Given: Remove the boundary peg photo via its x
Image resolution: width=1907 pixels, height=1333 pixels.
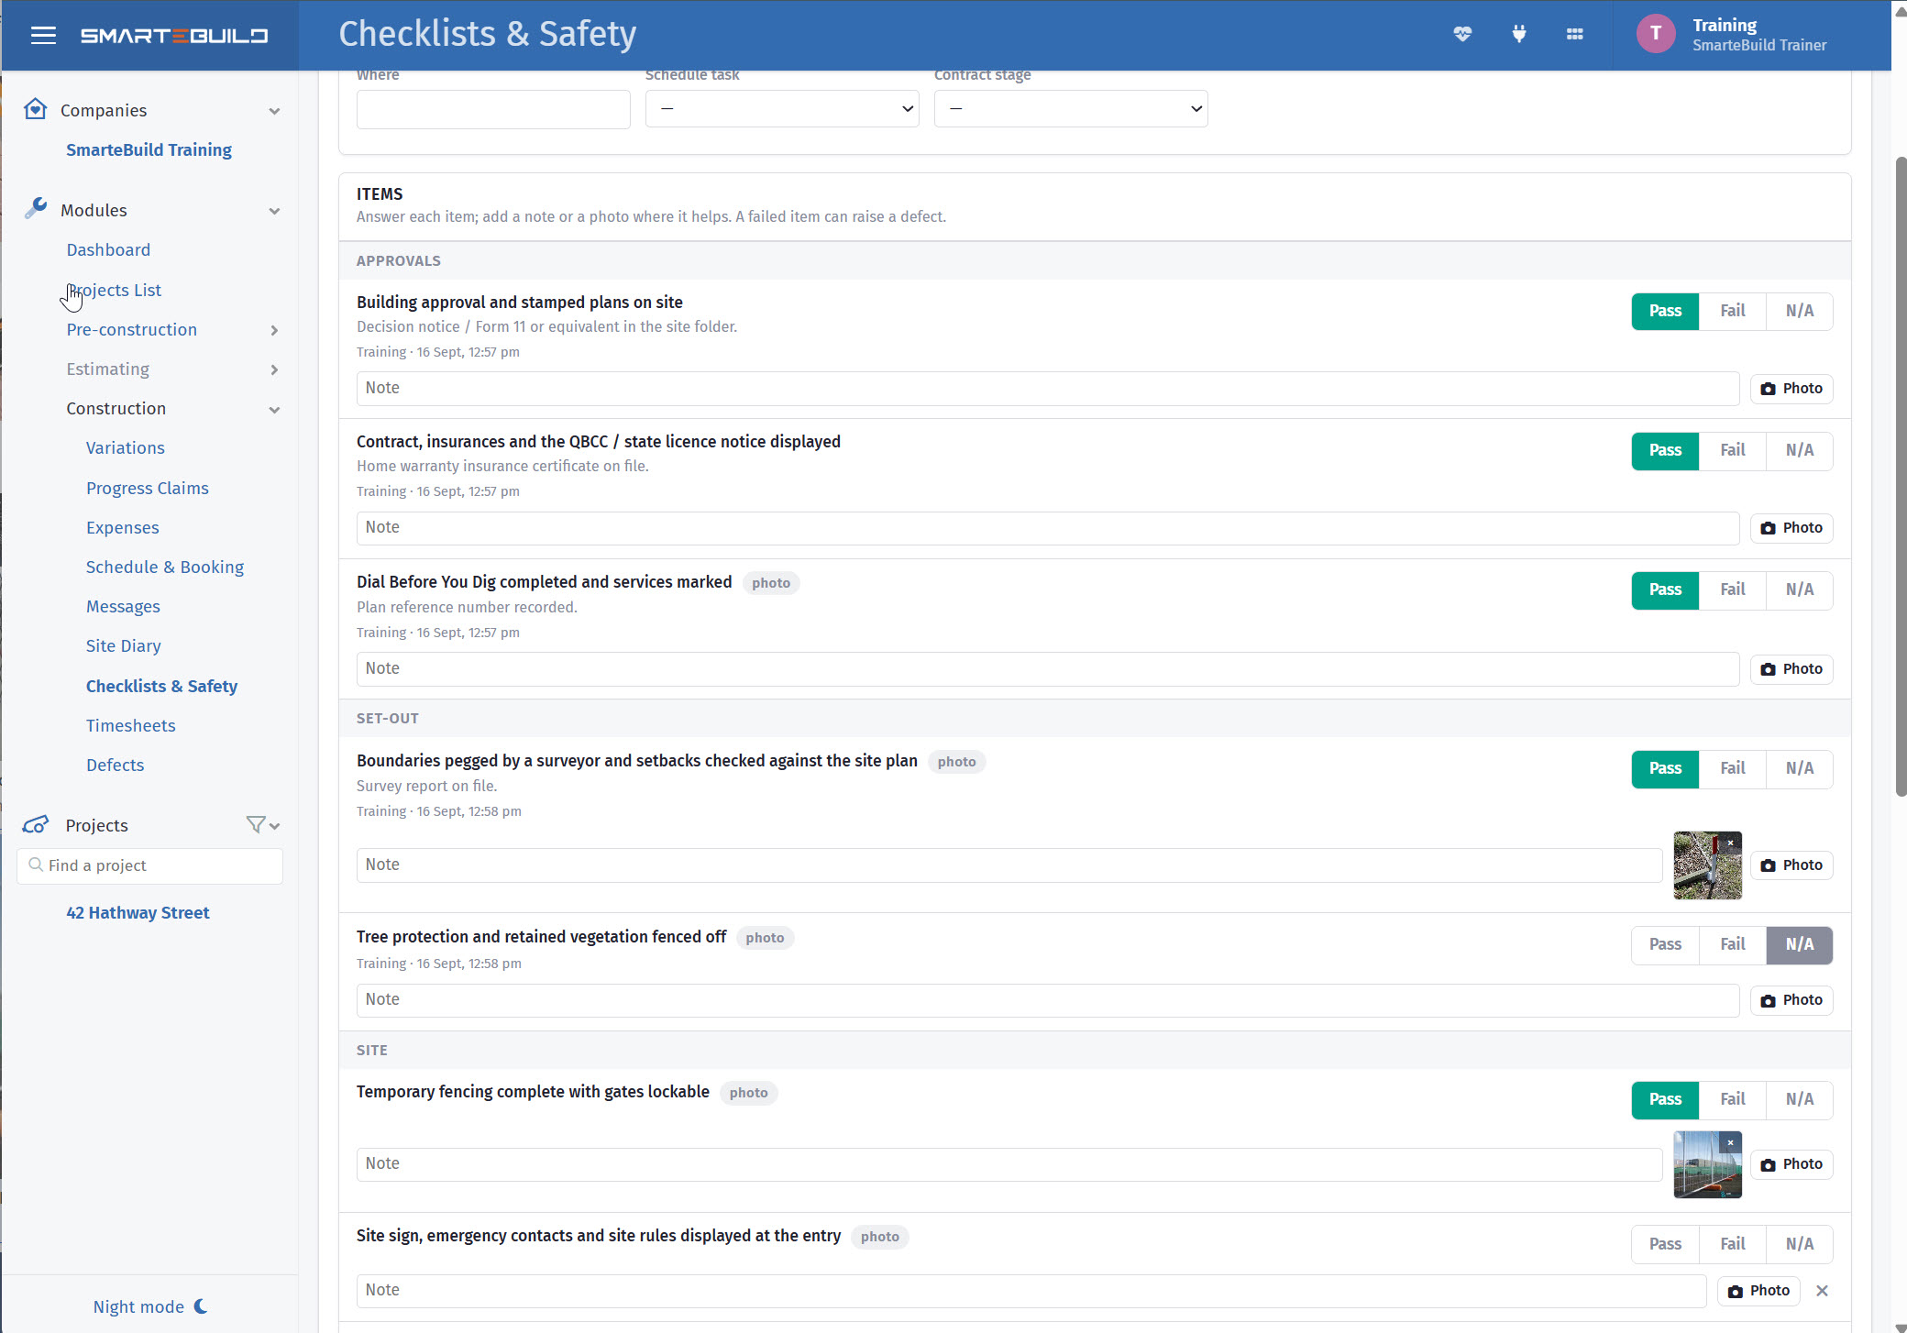Looking at the screenshot, I should click(1730, 843).
